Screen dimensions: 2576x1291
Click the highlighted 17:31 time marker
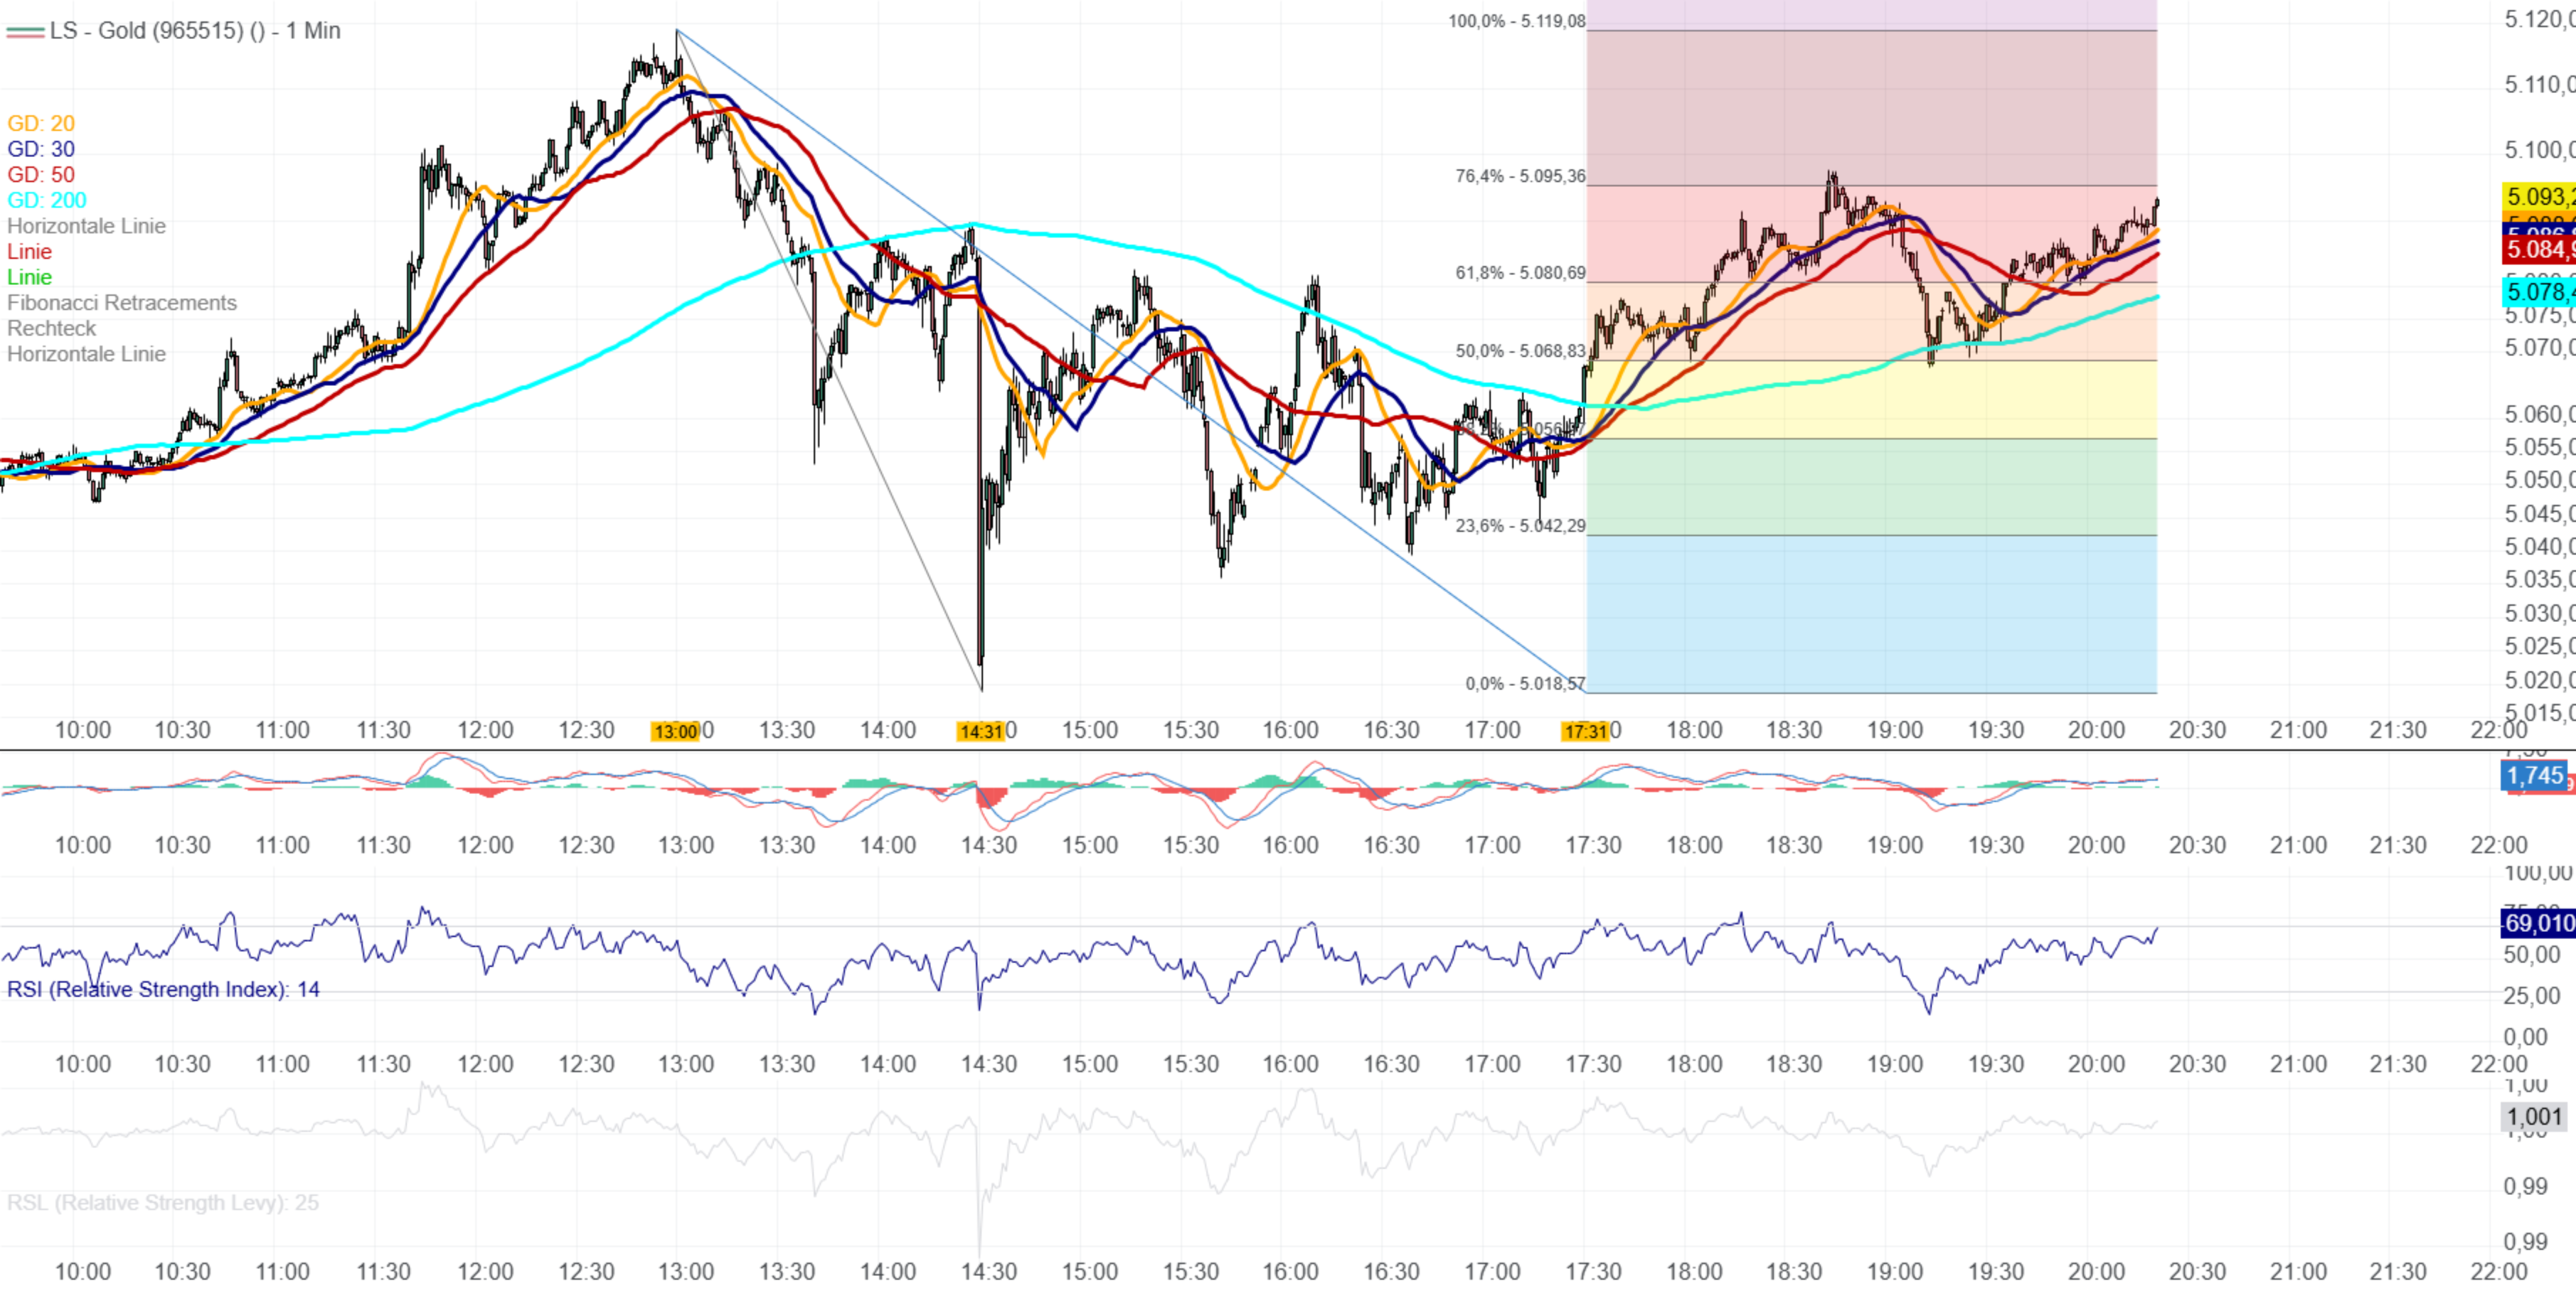[1585, 732]
